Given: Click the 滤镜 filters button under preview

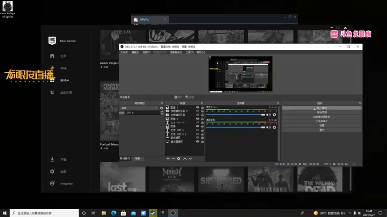Looking at the screenshot, I should click(190, 97).
